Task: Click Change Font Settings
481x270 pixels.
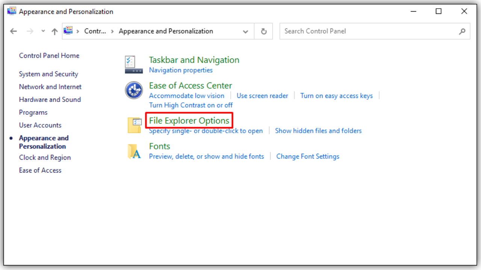Action: pos(307,156)
